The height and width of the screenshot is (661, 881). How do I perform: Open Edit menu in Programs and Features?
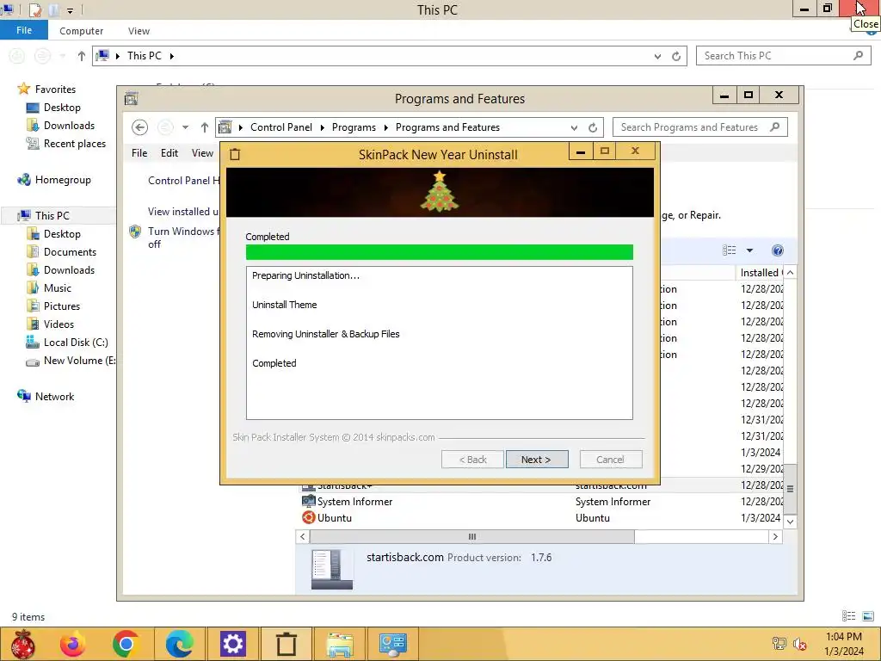point(169,153)
